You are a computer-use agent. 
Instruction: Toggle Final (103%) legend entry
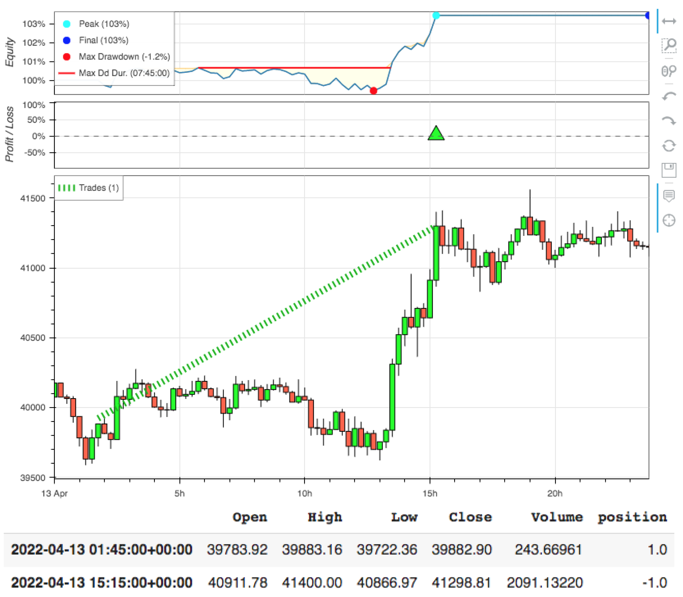click(x=103, y=40)
